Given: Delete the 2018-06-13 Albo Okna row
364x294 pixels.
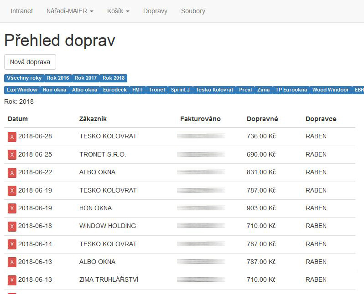Looking at the screenshot, I should point(12,262).
